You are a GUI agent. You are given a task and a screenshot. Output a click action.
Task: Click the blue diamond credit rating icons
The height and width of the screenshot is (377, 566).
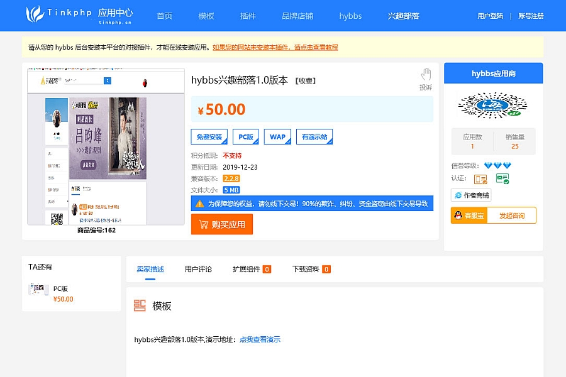point(497,166)
